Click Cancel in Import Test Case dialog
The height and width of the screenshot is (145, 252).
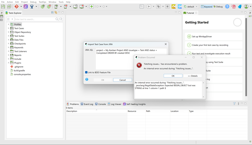click(122, 80)
